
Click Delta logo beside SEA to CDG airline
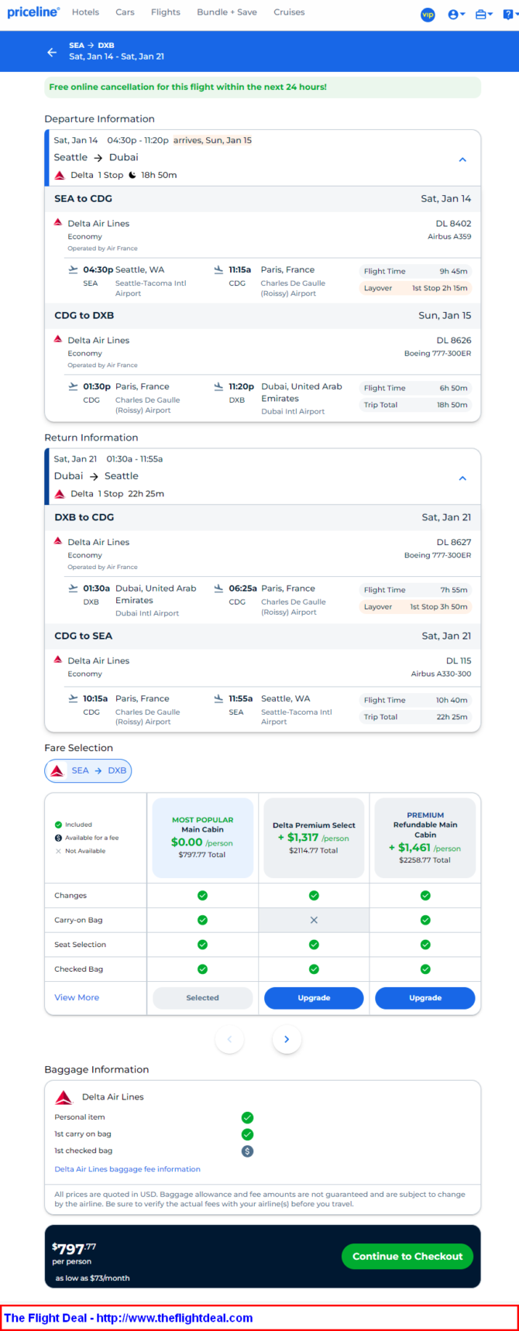pyautogui.click(x=58, y=222)
